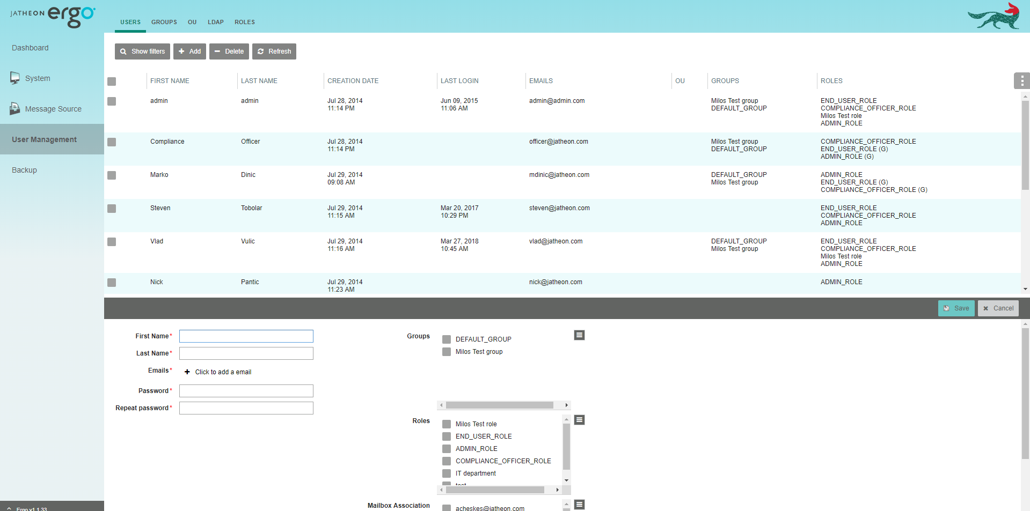The image size is (1030, 511).
Task: Click the Repeat password input field
Action: point(246,408)
